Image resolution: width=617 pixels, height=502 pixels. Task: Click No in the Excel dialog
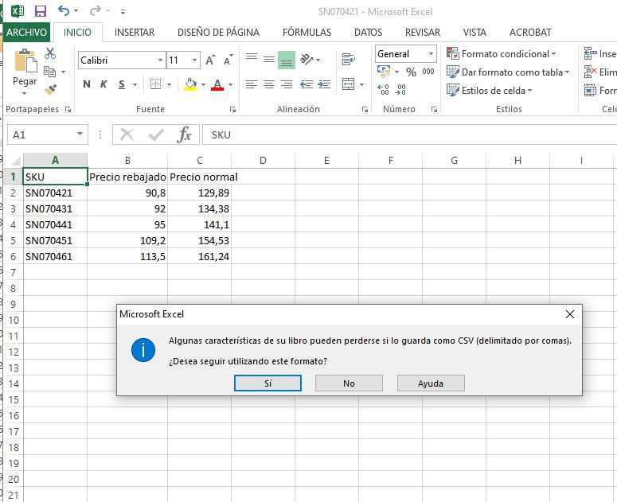click(349, 383)
